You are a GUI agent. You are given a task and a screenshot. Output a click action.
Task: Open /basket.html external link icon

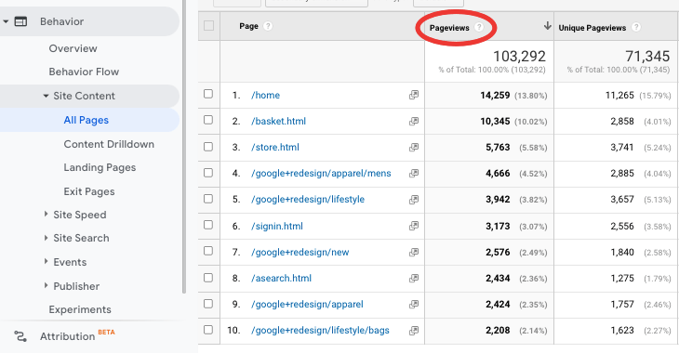point(414,121)
